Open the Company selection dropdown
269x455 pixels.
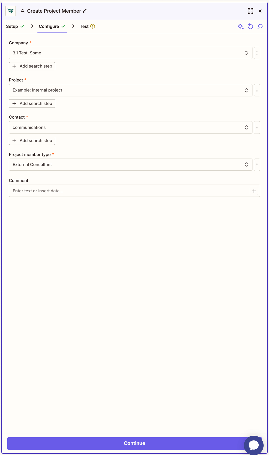(247, 53)
